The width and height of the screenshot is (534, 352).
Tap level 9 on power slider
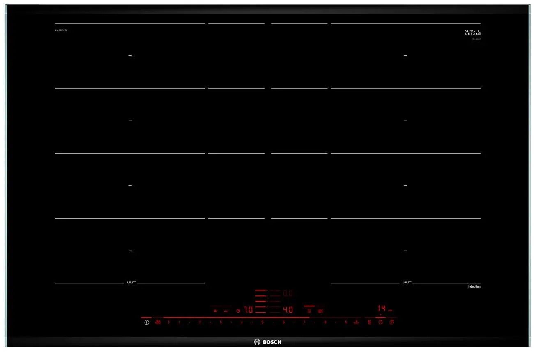click(x=346, y=322)
